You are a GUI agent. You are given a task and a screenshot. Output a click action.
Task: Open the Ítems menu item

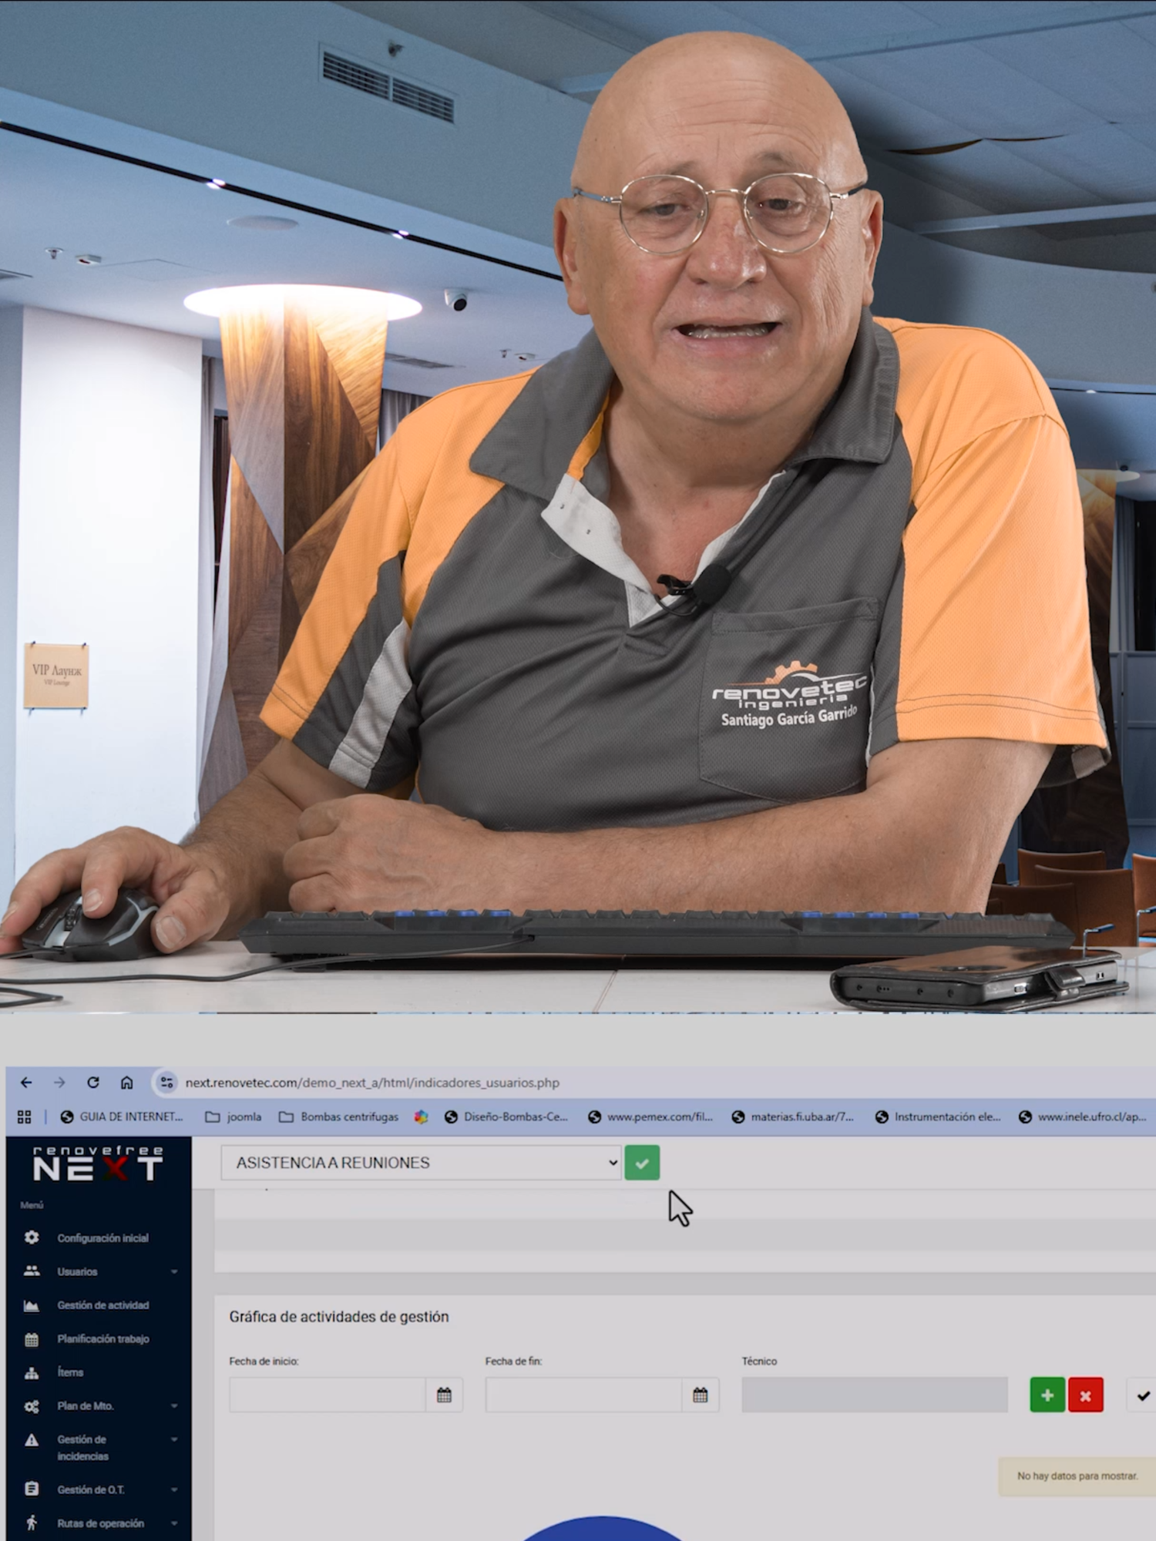(x=70, y=1372)
